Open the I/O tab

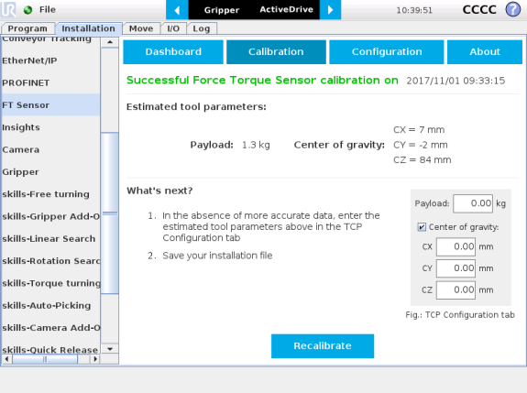pos(173,28)
